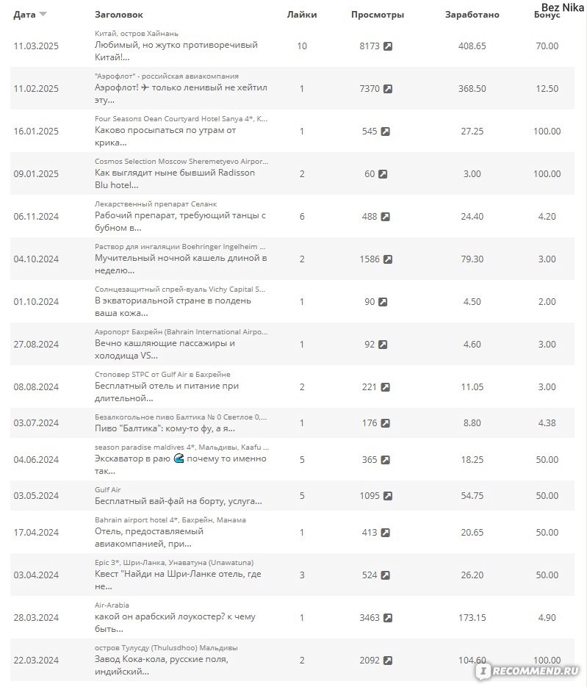Viewport: 587px width, 687px height.
Task: Open review 'Пиво "Балтика": кому-то фу'
Action: [x=165, y=428]
